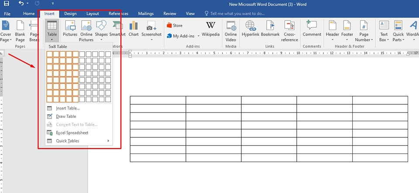The image size is (419, 193).
Task: Switch to the Design tab
Action: pyautogui.click(x=70, y=13)
